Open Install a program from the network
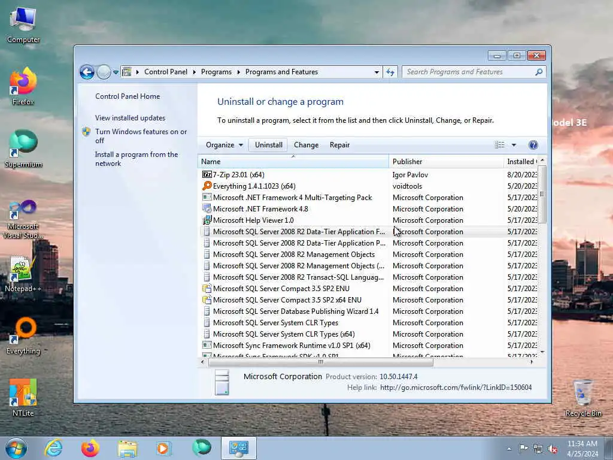Viewport: 613px width, 460px height. pos(136,159)
